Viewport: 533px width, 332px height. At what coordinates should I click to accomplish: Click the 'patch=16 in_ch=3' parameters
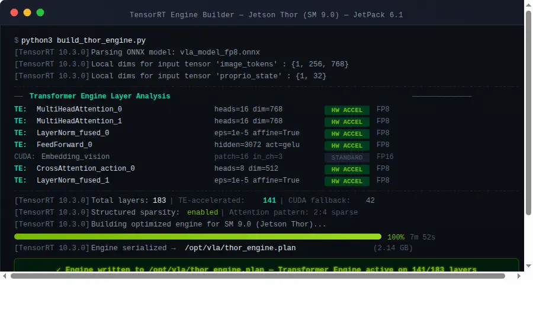coord(249,157)
